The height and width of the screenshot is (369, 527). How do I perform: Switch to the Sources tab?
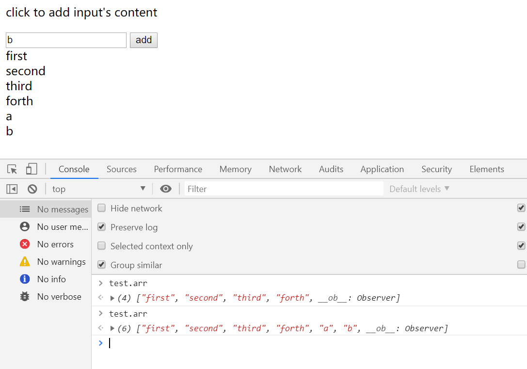[x=122, y=169]
